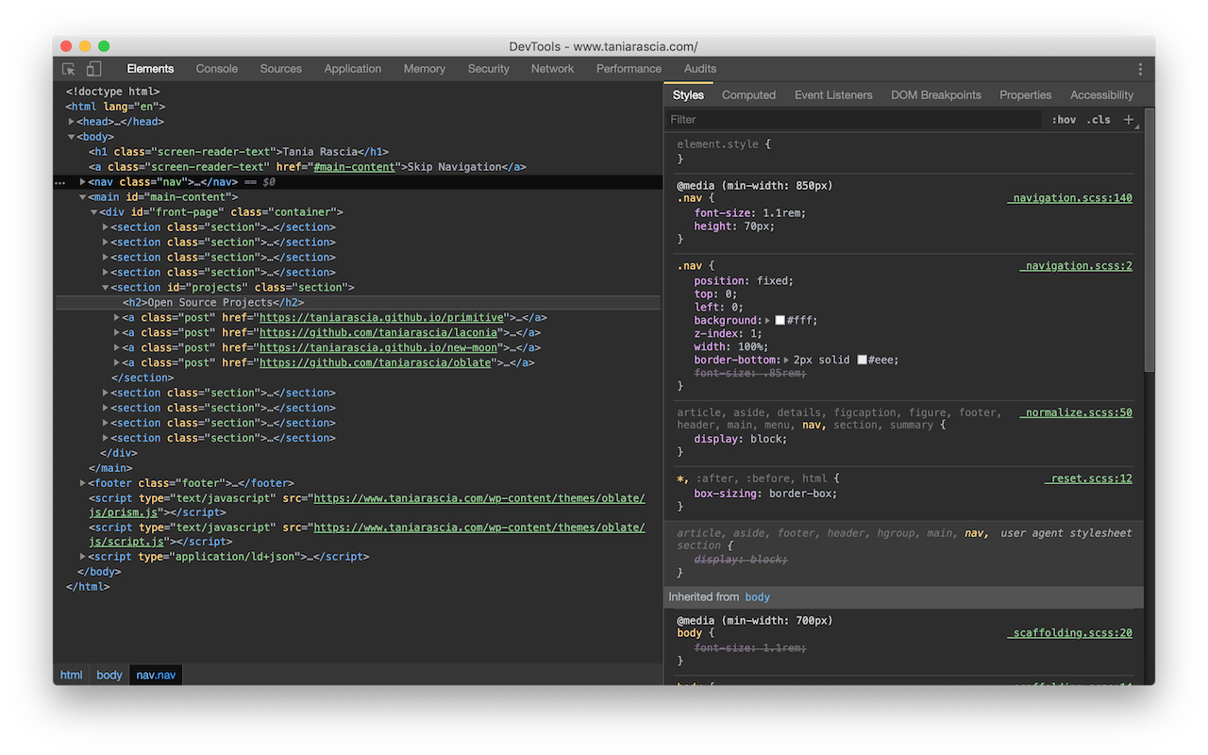Select the Styles sidebar tab

688,95
